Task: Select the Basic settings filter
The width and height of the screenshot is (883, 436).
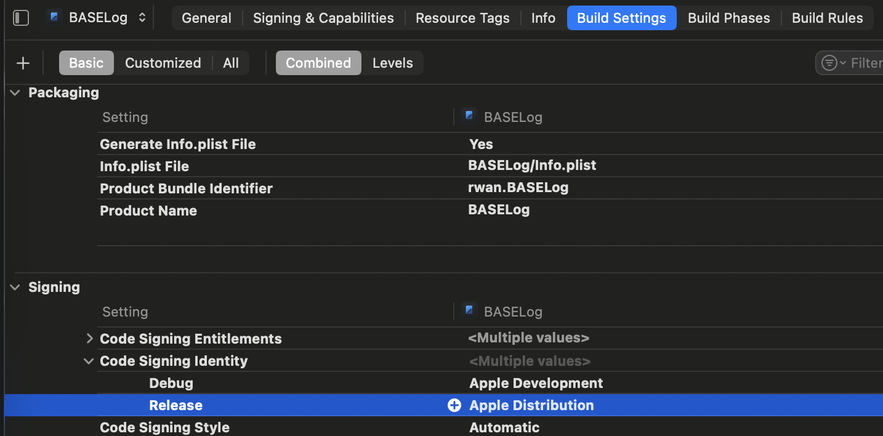Action: coord(86,63)
